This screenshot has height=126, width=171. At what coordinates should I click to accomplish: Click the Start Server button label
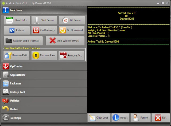point(48,20)
